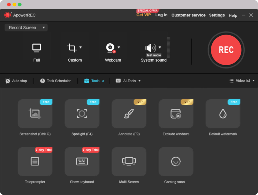
Task: Click the Custom region crop icon
Action: click(72, 48)
